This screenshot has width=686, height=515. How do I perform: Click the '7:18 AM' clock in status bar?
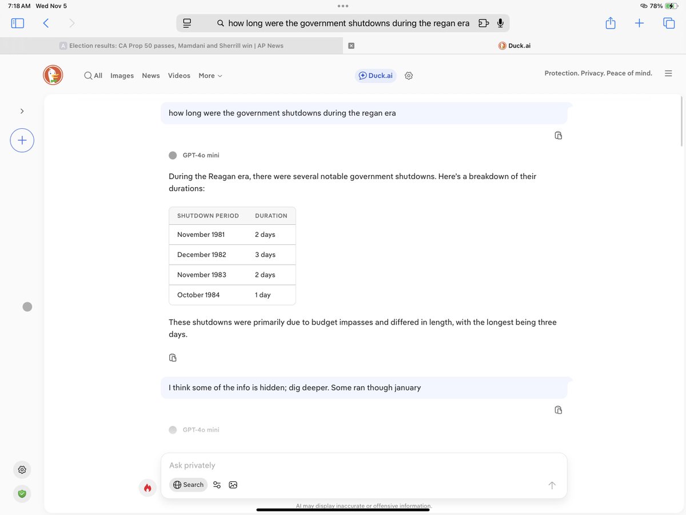point(19,6)
